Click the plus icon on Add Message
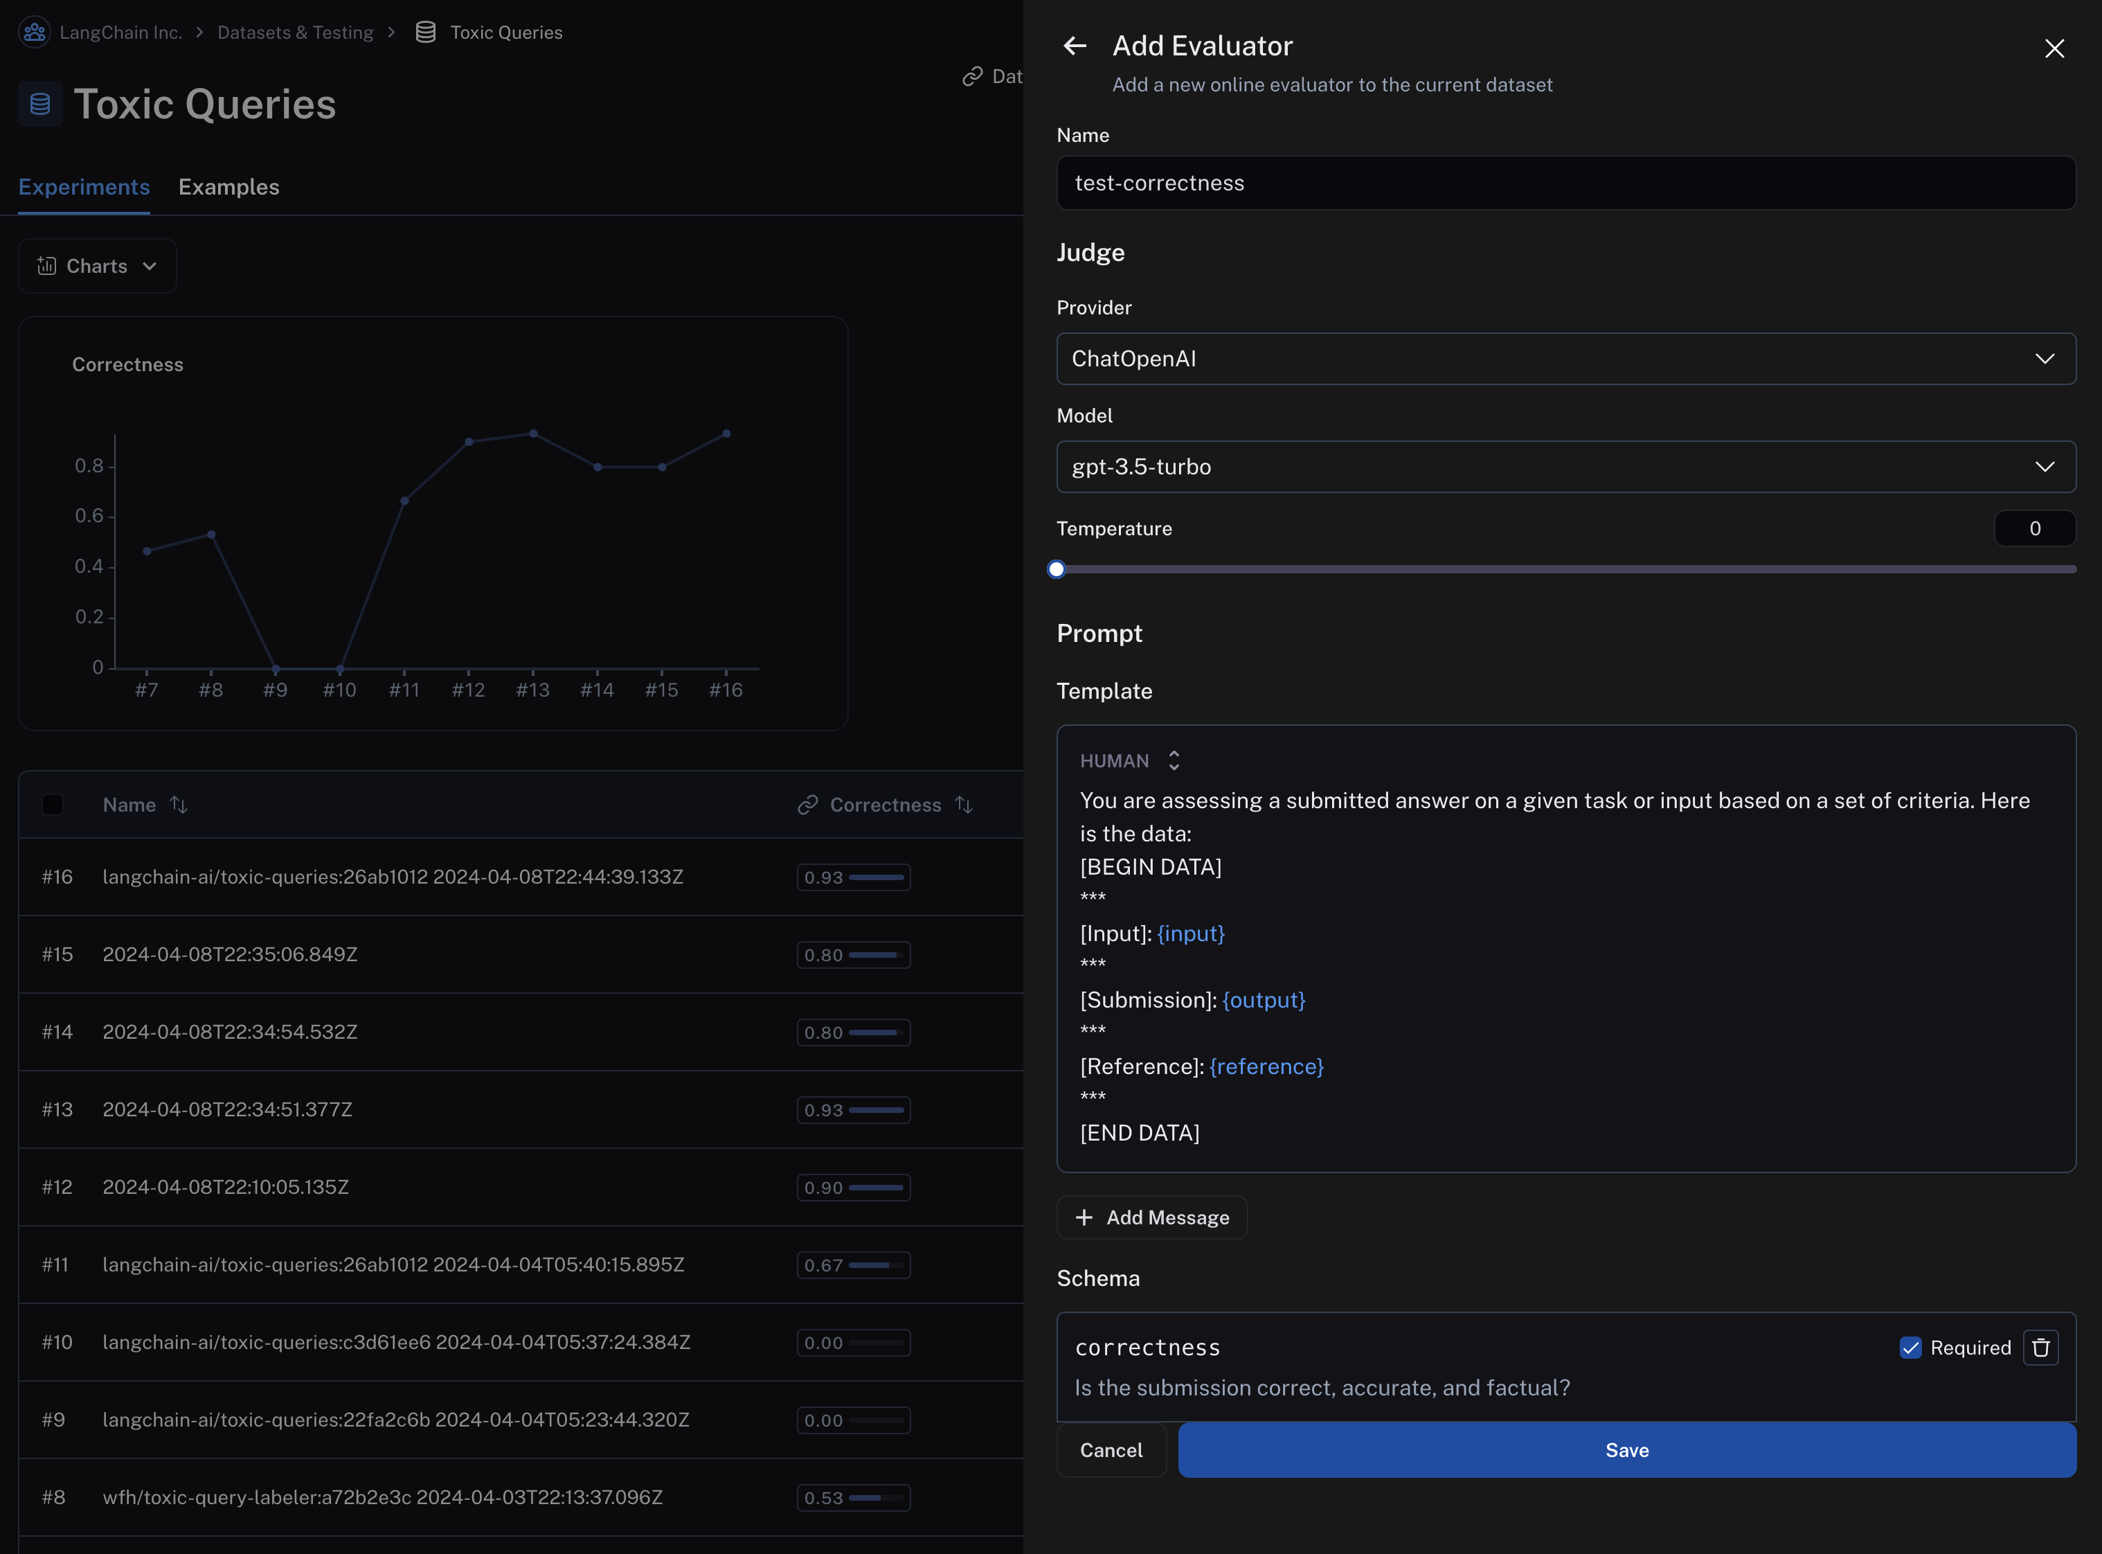 [1084, 1216]
